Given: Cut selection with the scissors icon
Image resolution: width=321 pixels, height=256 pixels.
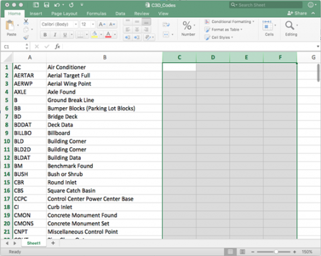Looking at the screenshot, I should click(x=26, y=22).
